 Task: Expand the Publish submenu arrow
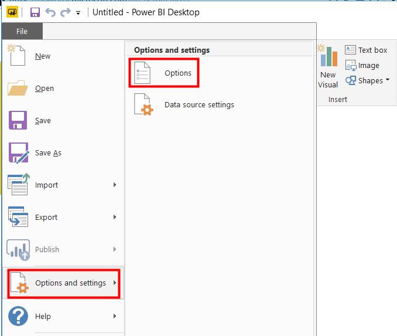coord(115,249)
